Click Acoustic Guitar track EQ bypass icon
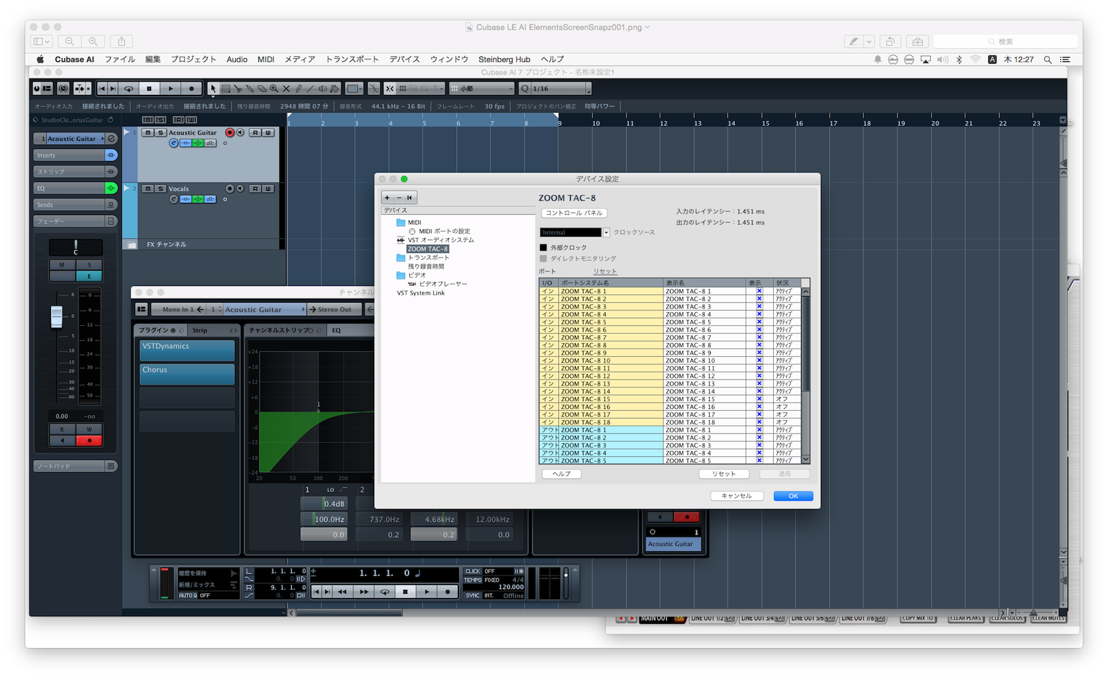The width and height of the screenshot is (1108, 678). pyautogui.click(x=198, y=143)
